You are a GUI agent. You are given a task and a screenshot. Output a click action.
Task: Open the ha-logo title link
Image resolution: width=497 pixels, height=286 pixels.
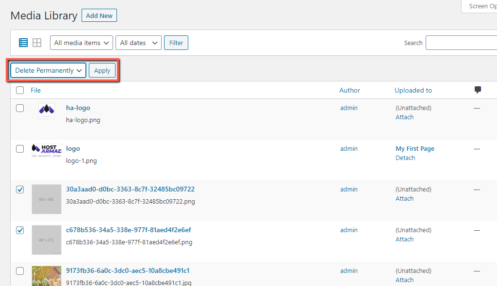click(78, 108)
